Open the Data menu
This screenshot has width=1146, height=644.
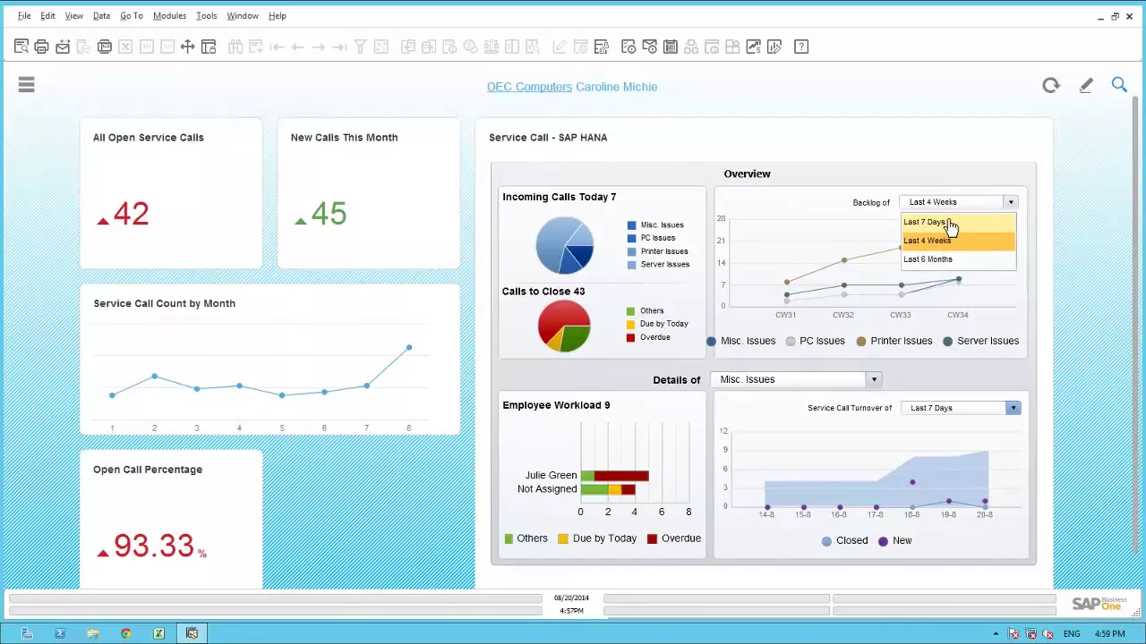[x=101, y=16]
